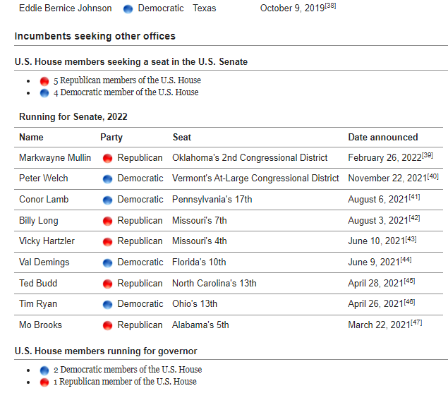Click the 'Missouri's 7th' seat cell
Screen dimensions: 448x393
click(x=200, y=221)
